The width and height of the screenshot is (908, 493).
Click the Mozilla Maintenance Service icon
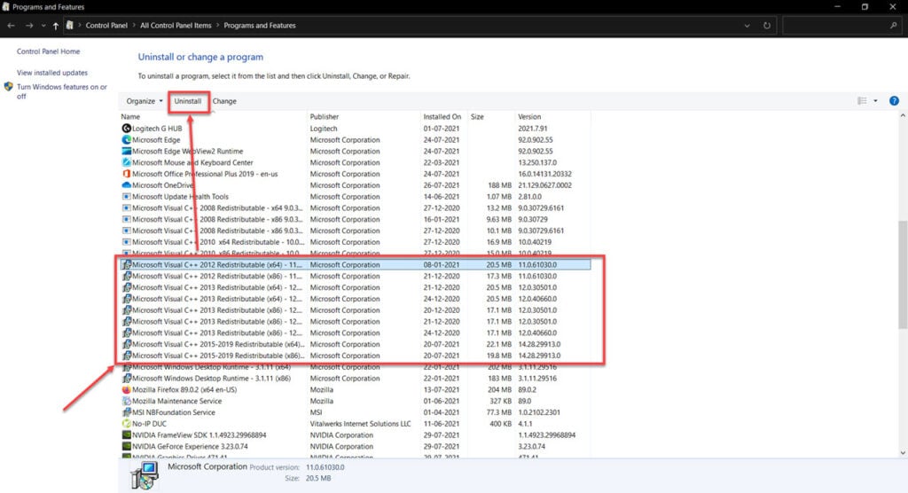(x=126, y=401)
